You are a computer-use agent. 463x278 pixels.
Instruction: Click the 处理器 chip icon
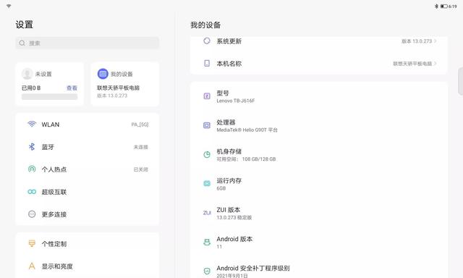207,125
